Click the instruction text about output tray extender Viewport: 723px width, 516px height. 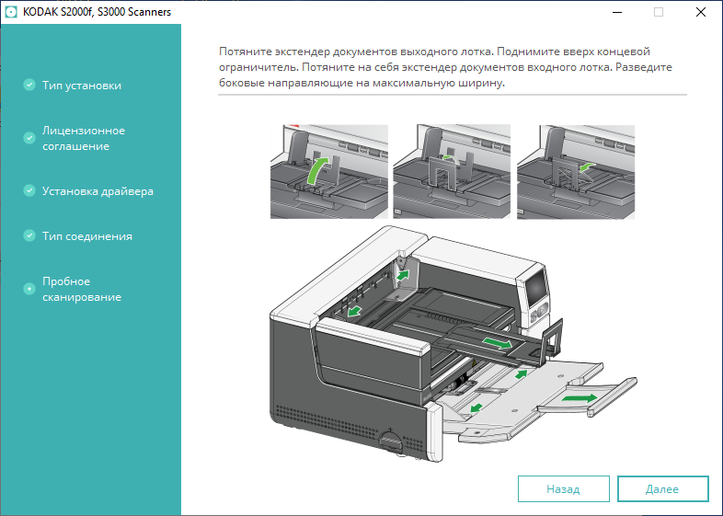[x=445, y=67]
